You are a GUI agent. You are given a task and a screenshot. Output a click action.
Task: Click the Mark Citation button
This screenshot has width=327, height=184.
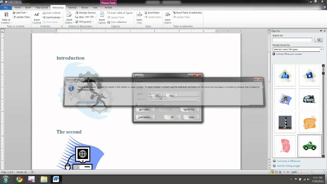pos(168,18)
